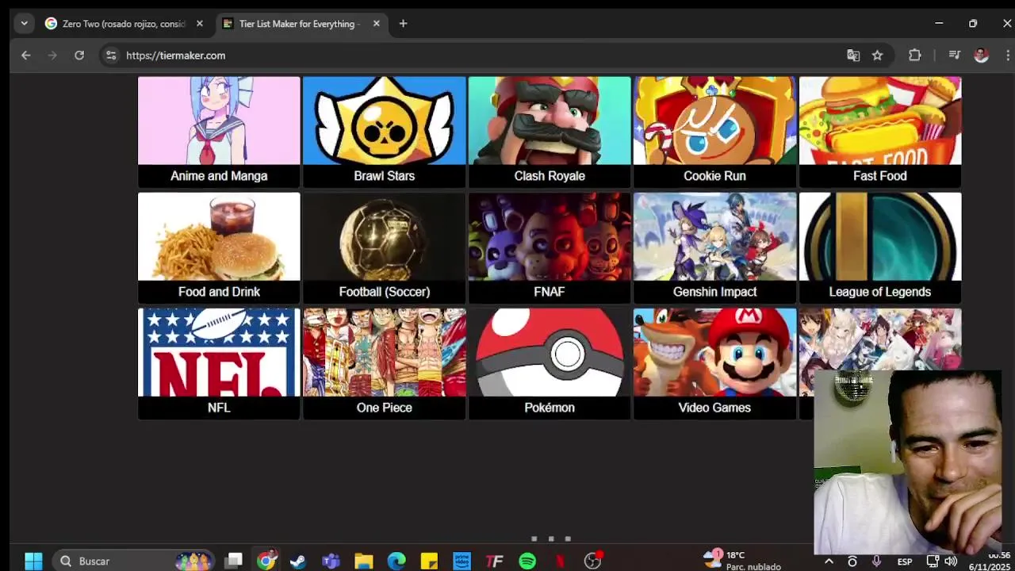Open the Anime and Manga category
The height and width of the screenshot is (571, 1015).
coord(219,132)
